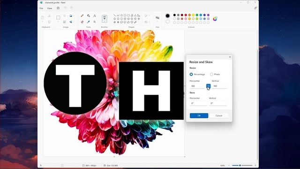This screenshot has width=300, height=169.
Task: Choose the pink swatch in second row
Action: (x=186, y=19)
